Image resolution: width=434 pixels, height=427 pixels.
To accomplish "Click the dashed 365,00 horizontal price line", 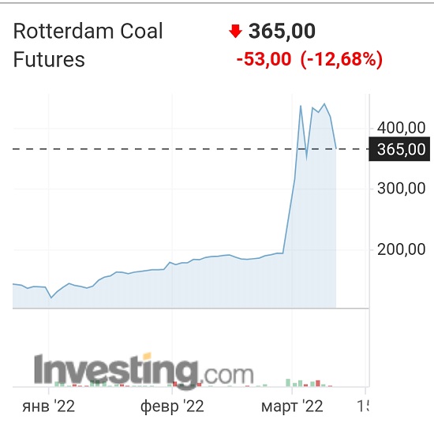I will [x=191, y=149].
